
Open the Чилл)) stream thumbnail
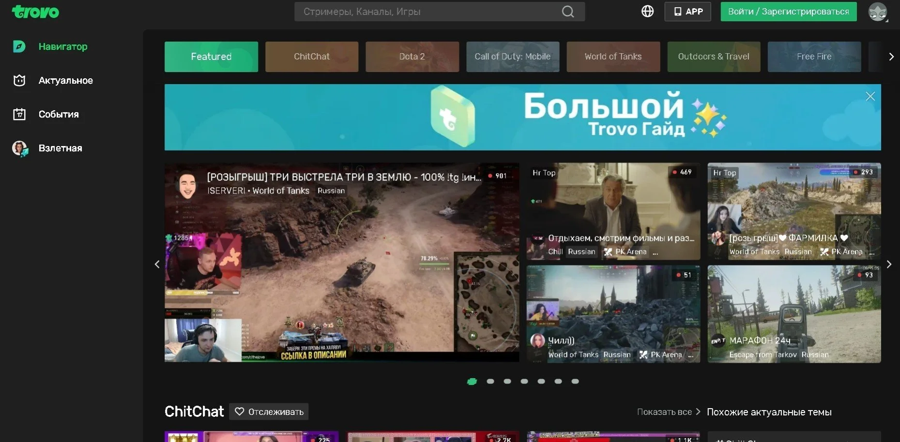click(613, 314)
